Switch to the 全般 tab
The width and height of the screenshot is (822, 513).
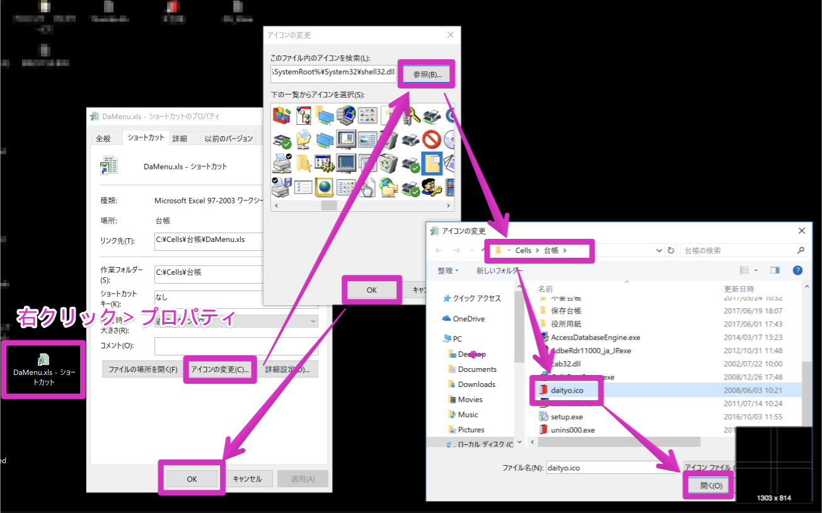click(103, 139)
